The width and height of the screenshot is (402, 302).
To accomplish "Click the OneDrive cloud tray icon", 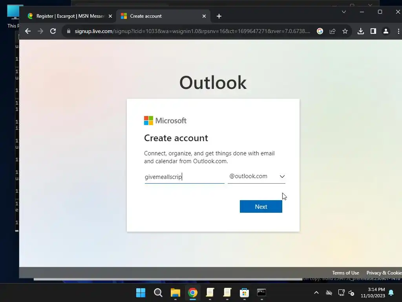I will click(x=329, y=293).
